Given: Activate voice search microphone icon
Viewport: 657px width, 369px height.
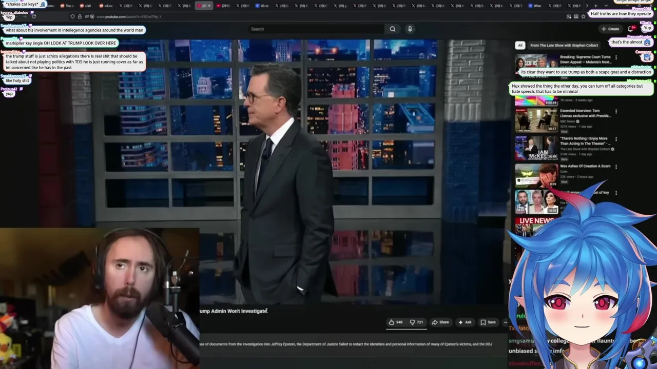Looking at the screenshot, I should pyautogui.click(x=410, y=29).
